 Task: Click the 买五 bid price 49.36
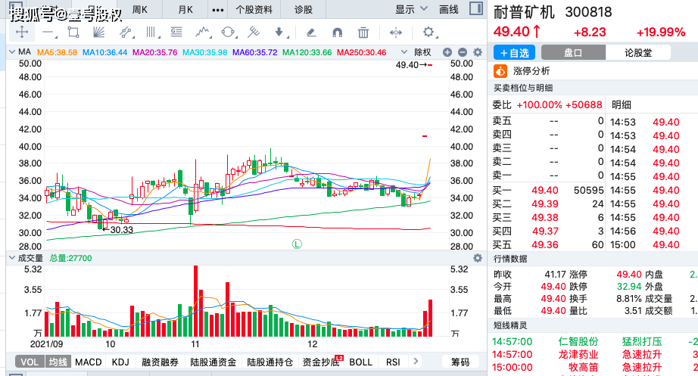[545, 244]
